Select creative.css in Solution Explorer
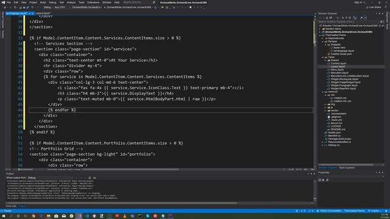Screen dimensions: 390x219 (340, 98)
